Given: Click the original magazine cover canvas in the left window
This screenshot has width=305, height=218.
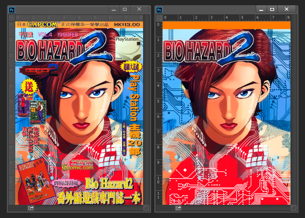Looking at the screenshot, I should pyautogui.click(x=79, y=113).
